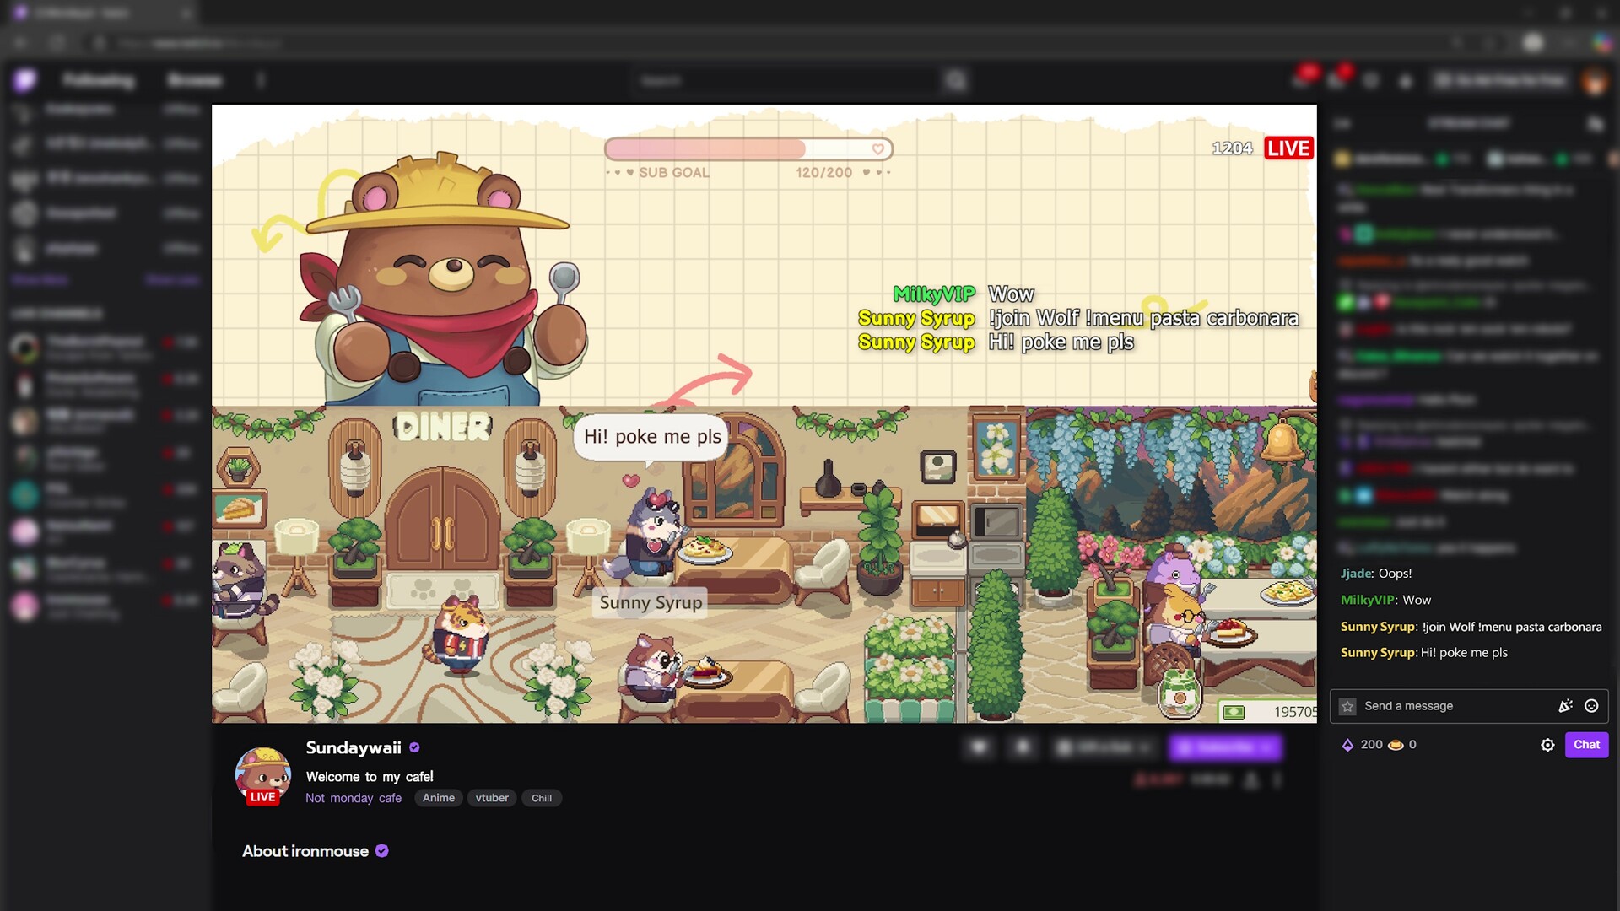The height and width of the screenshot is (911, 1620).
Task: Open chat settings with the gear icon
Action: tap(1548, 745)
